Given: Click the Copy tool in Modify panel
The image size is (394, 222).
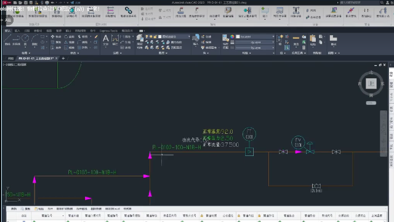Looking at the screenshot, I should [x=56, y=42].
